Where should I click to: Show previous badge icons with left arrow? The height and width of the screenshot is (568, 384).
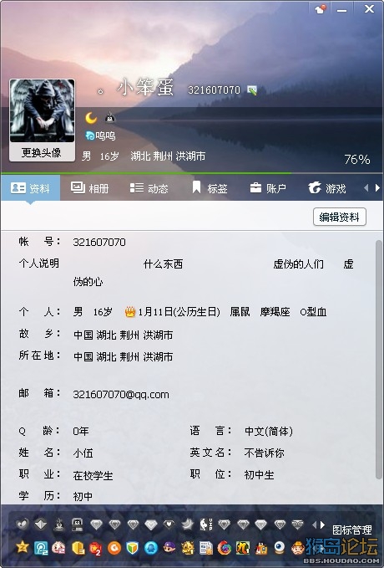click(314, 525)
